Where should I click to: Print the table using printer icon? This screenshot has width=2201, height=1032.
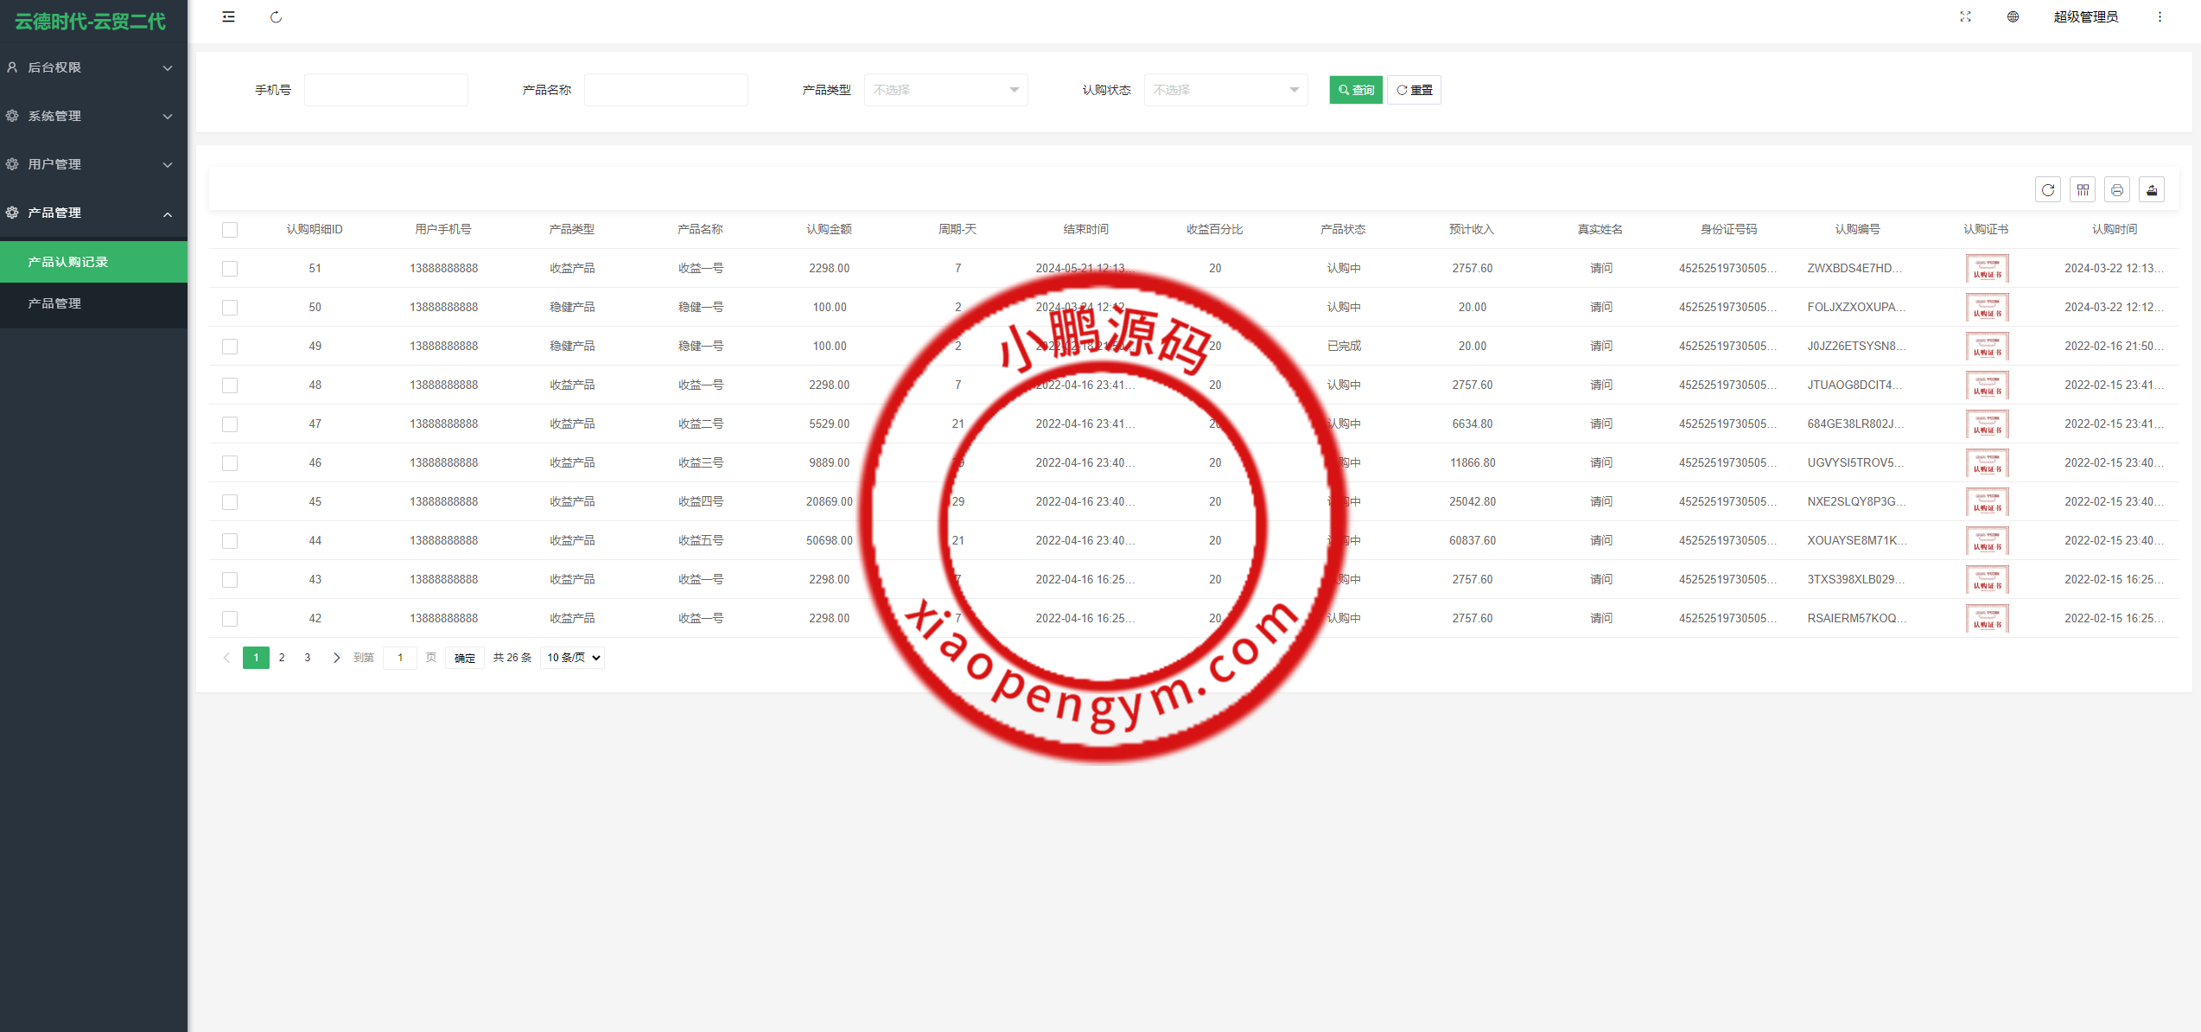2116,189
